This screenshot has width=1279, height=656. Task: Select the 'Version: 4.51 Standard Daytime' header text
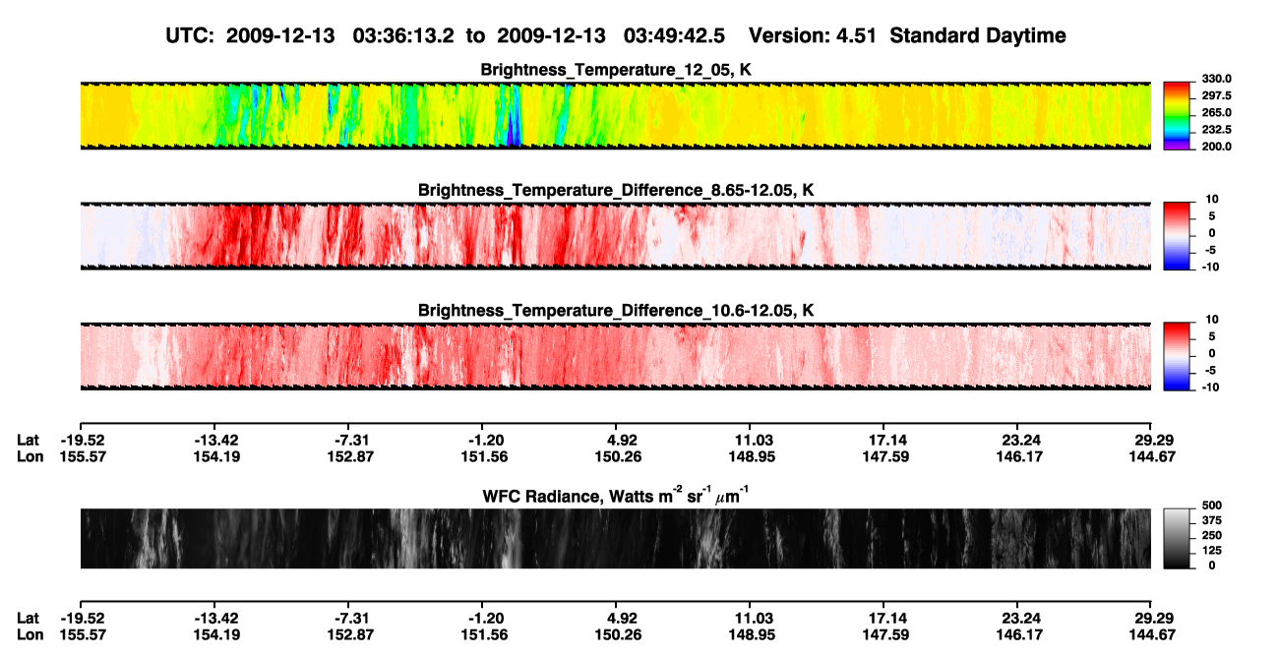[907, 35]
